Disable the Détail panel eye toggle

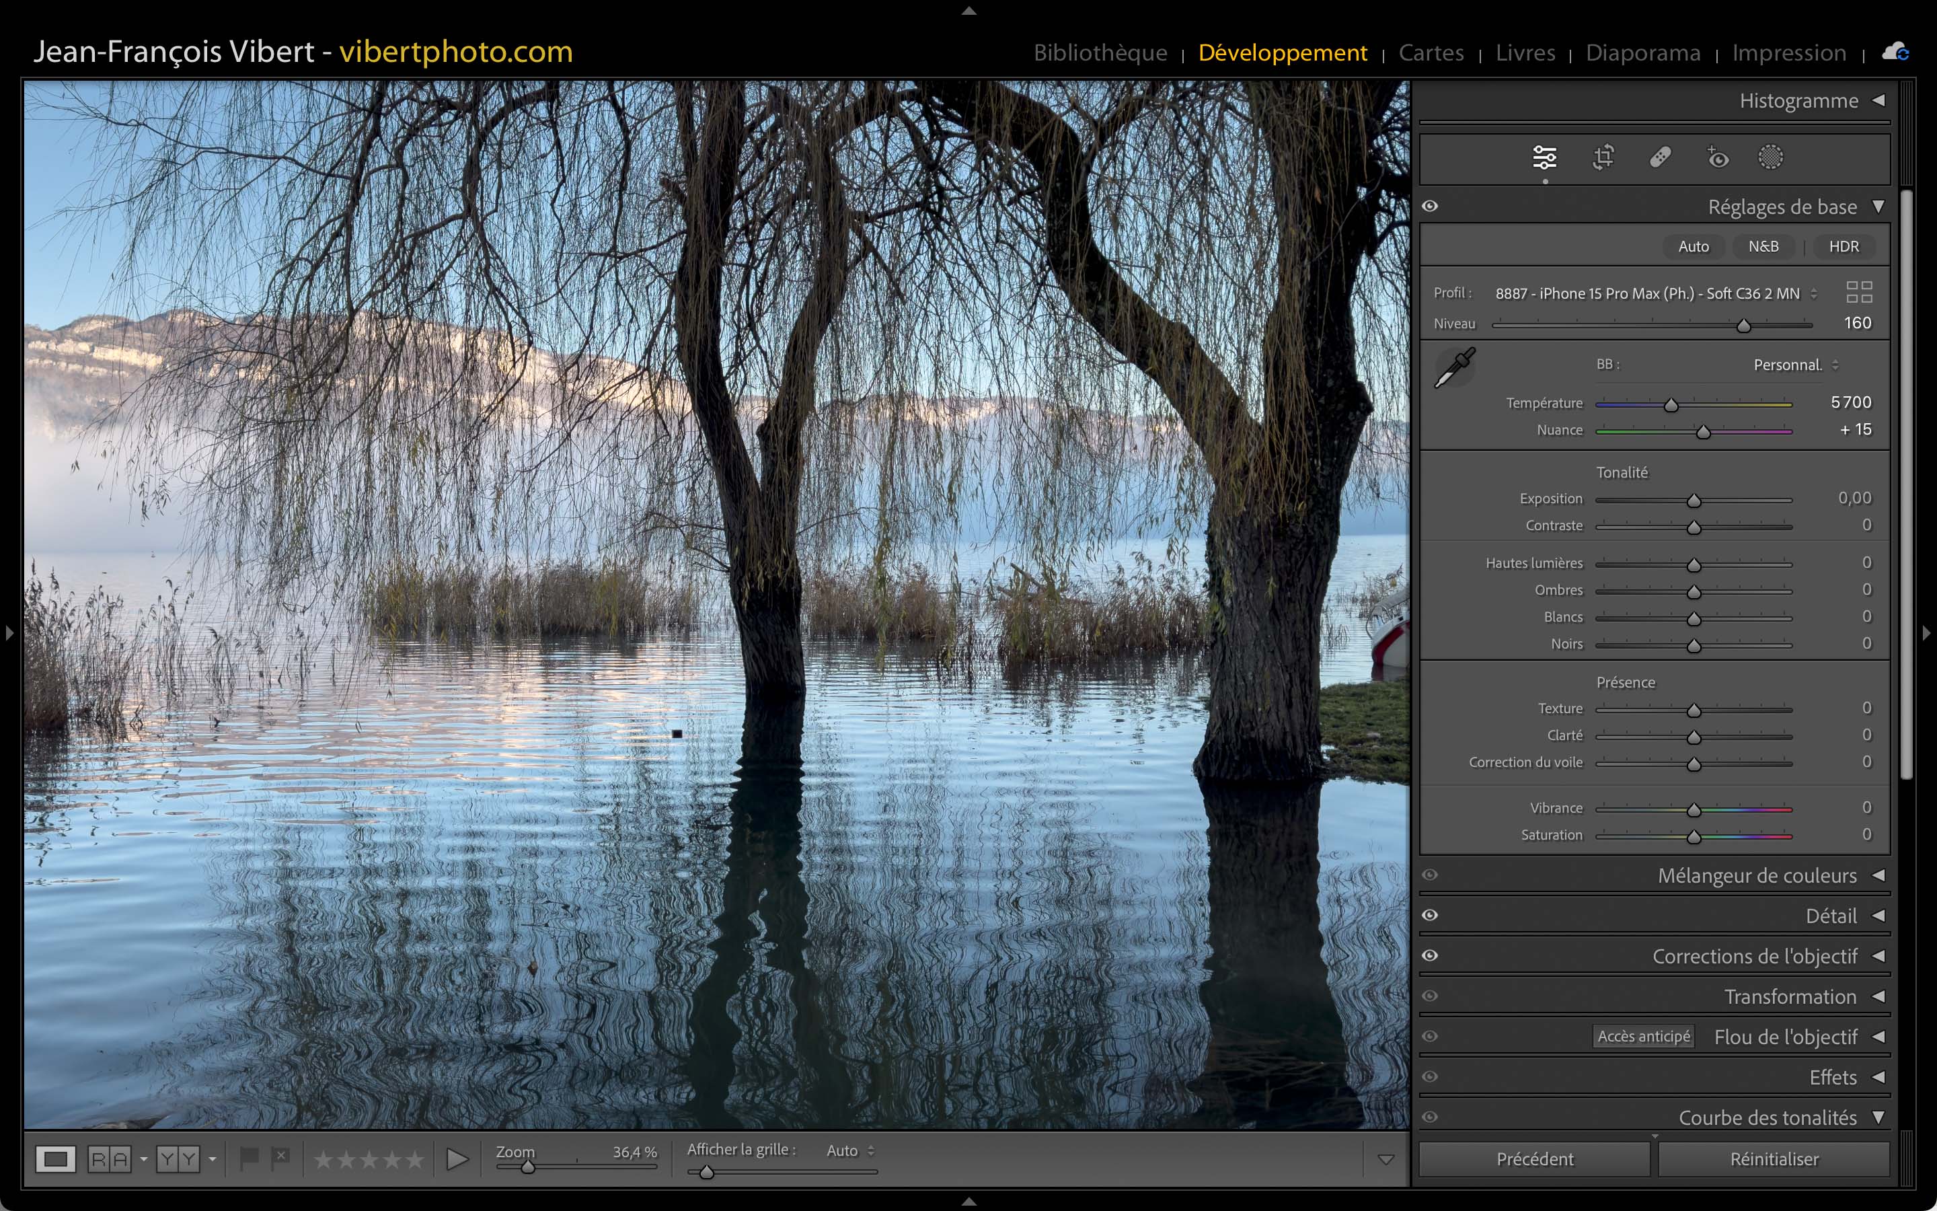(x=1431, y=916)
